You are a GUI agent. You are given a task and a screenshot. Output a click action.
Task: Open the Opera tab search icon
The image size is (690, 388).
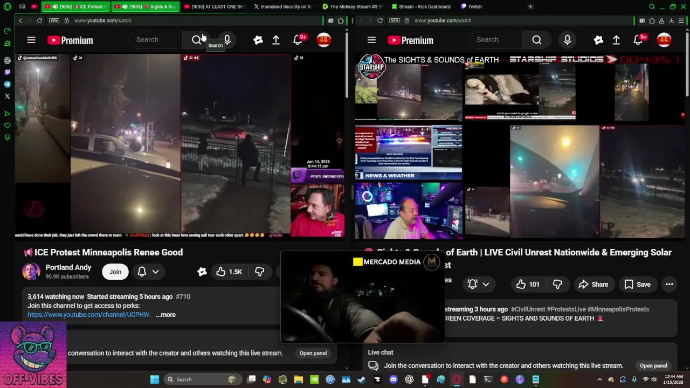[x=652, y=6]
